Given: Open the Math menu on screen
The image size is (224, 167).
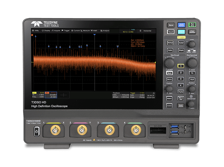Looking at the screenshot, I should coord(95,31).
